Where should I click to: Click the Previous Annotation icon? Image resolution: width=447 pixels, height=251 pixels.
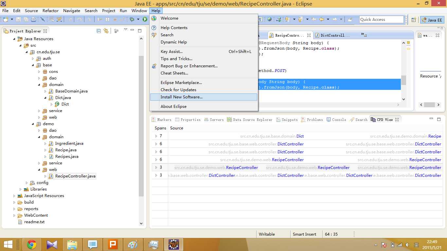pyautogui.click(x=300, y=20)
